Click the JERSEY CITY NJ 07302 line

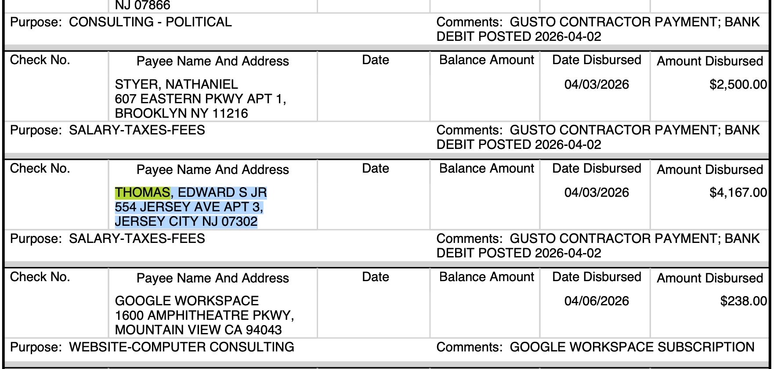point(186,221)
